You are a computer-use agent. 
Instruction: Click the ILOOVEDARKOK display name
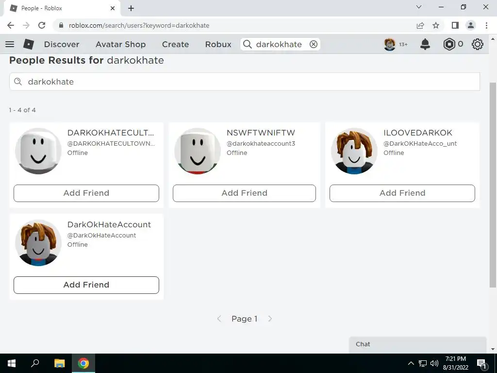(x=418, y=133)
